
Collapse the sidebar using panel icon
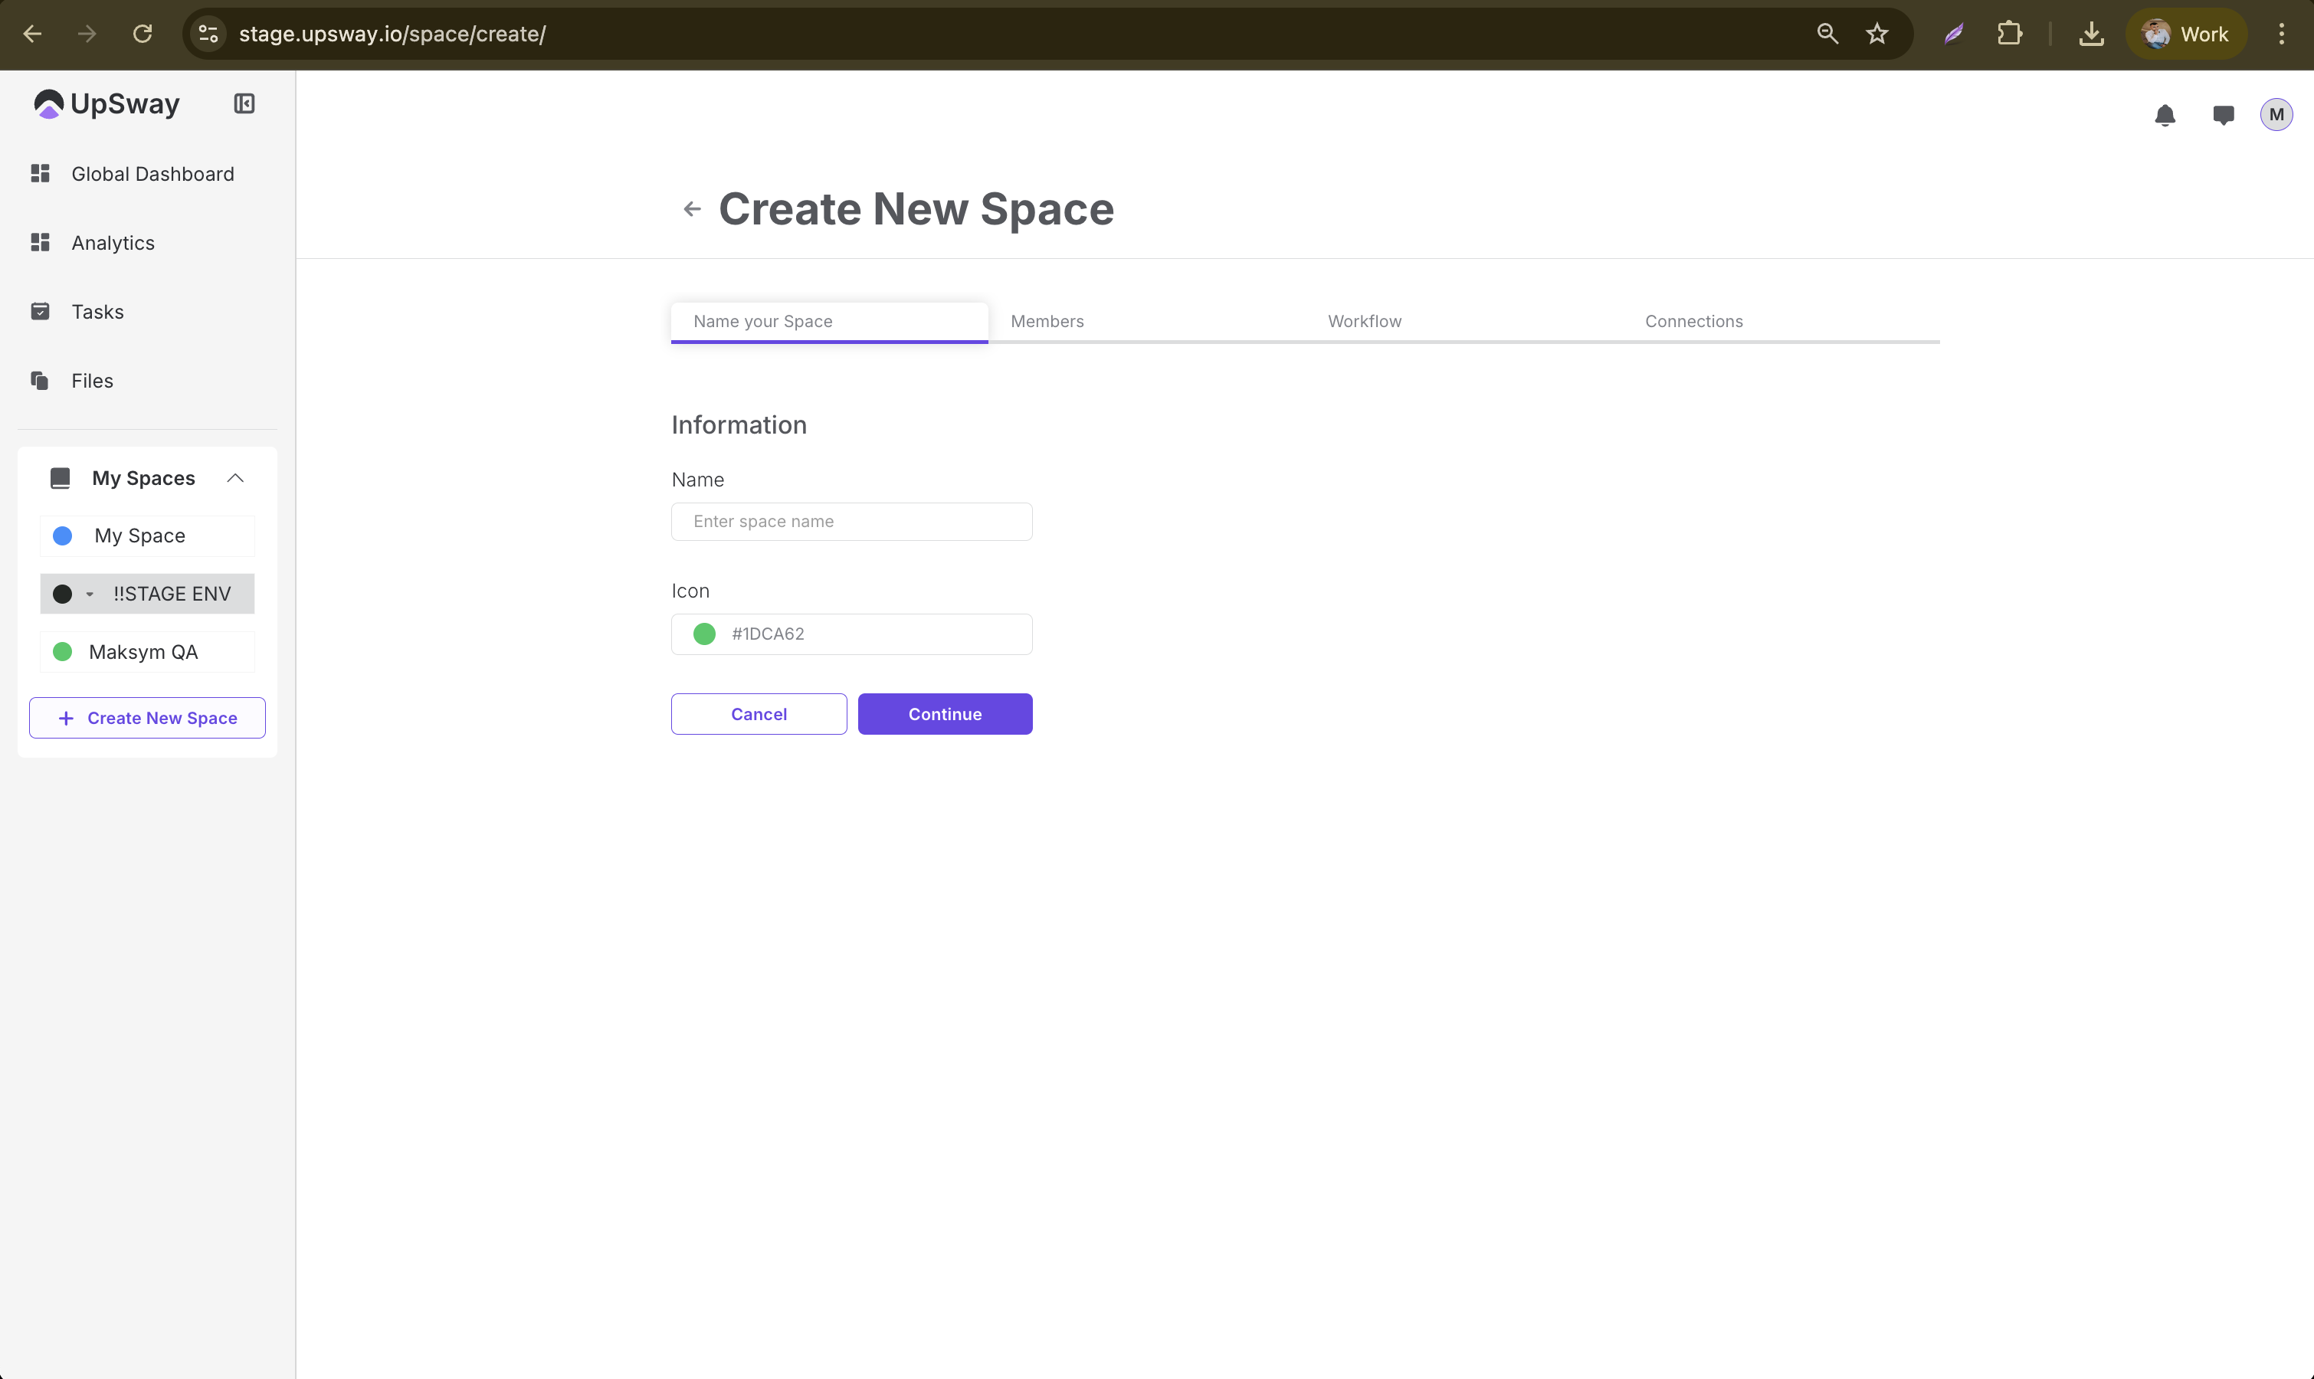point(244,103)
